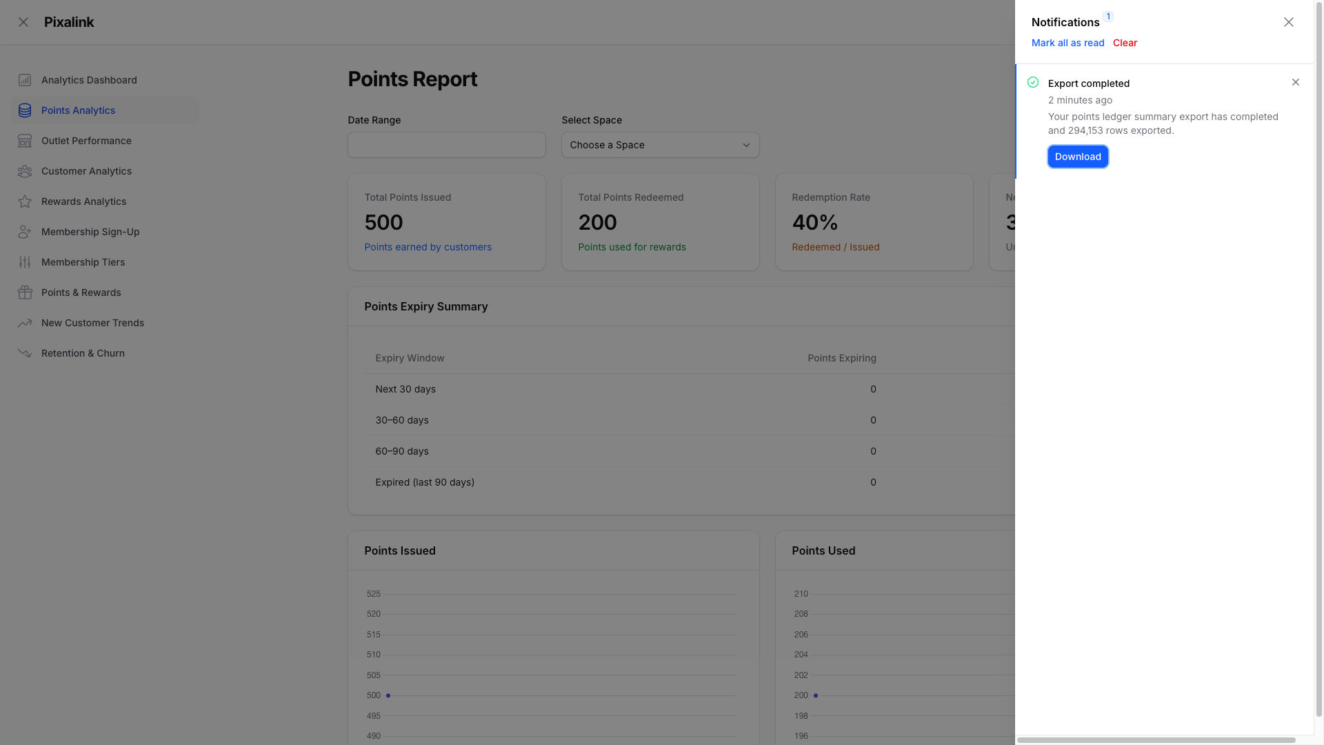
Task: Click the Points Used chart title
Action: coord(823,550)
